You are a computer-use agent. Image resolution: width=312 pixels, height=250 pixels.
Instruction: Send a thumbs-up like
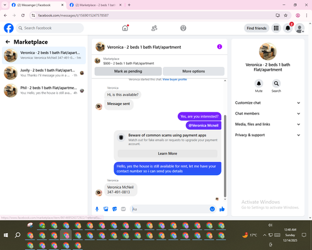[222, 209]
